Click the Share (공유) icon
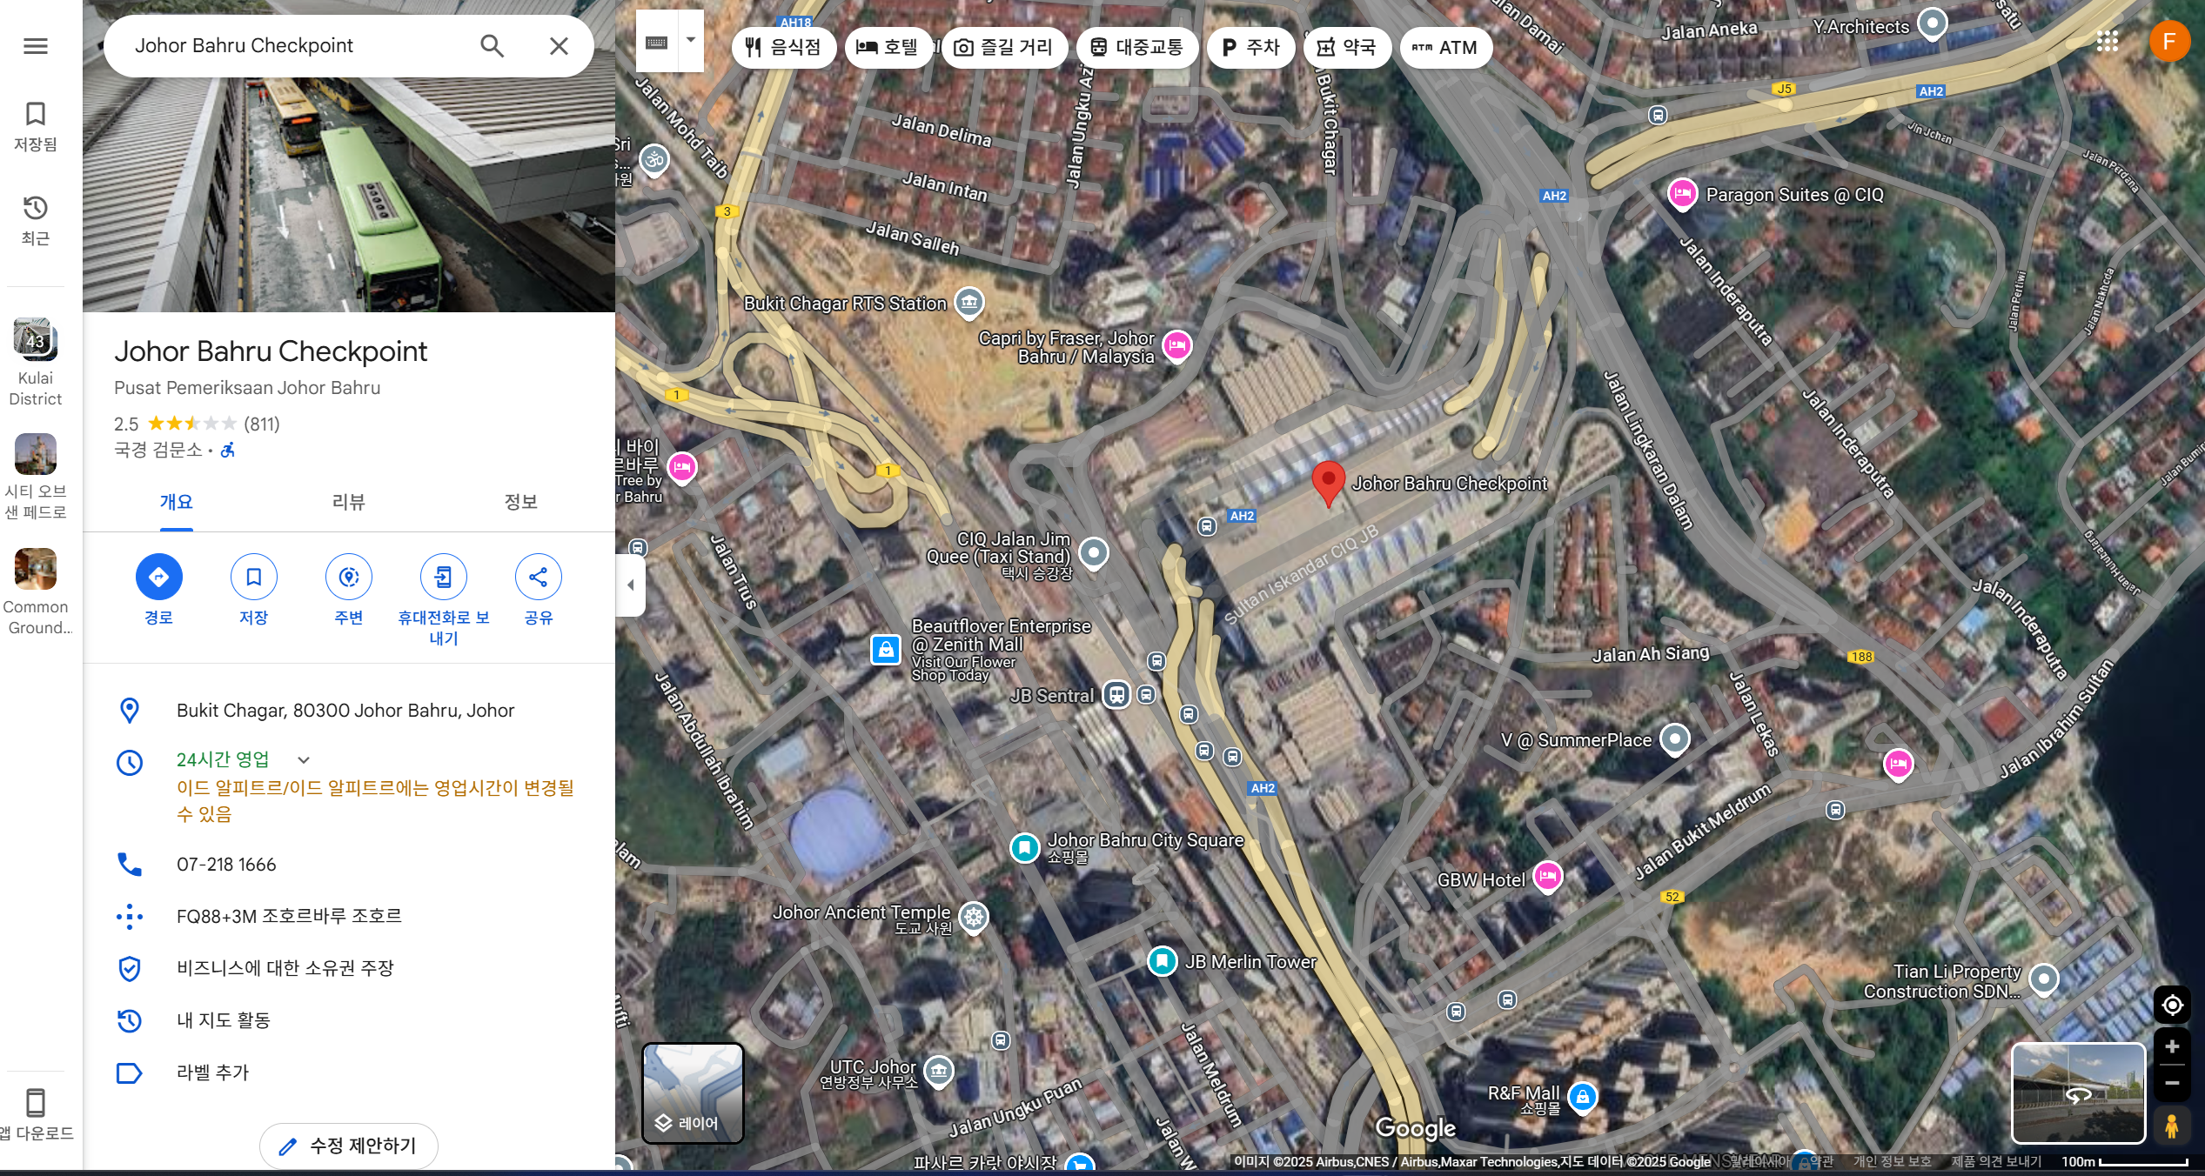 click(x=538, y=577)
